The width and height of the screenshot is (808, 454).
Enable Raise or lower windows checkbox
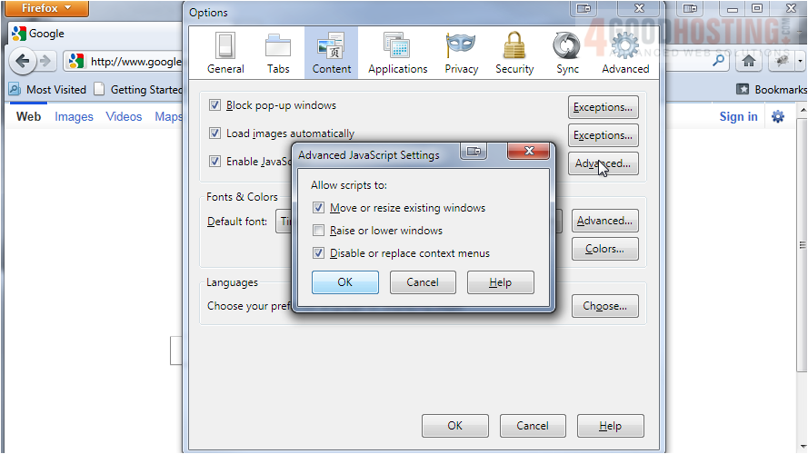(318, 231)
